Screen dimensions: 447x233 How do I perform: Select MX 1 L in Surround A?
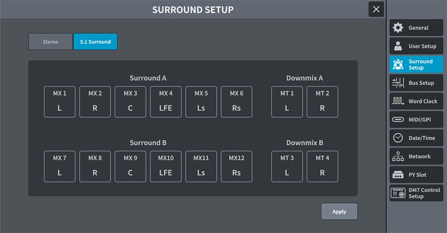point(60,102)
